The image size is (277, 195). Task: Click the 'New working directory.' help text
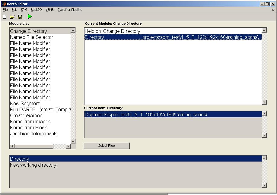tap(33, 165)
